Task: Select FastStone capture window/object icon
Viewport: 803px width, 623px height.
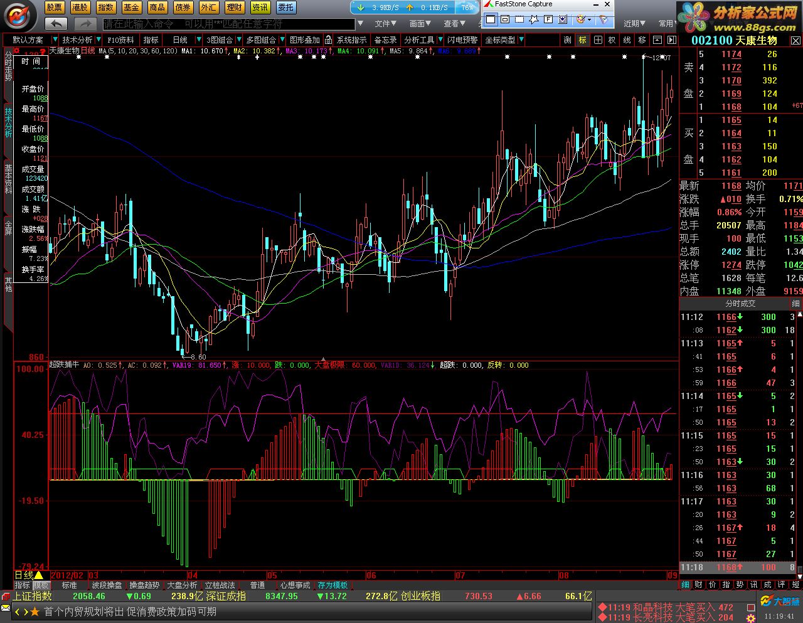Action: 505,19
